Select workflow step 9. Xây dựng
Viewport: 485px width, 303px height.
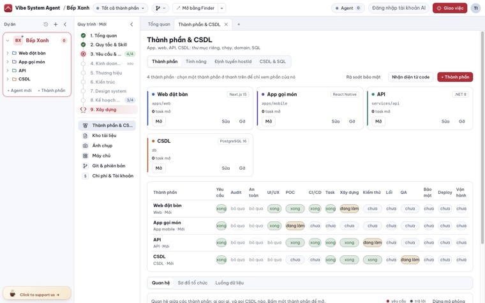pos(107,110)
